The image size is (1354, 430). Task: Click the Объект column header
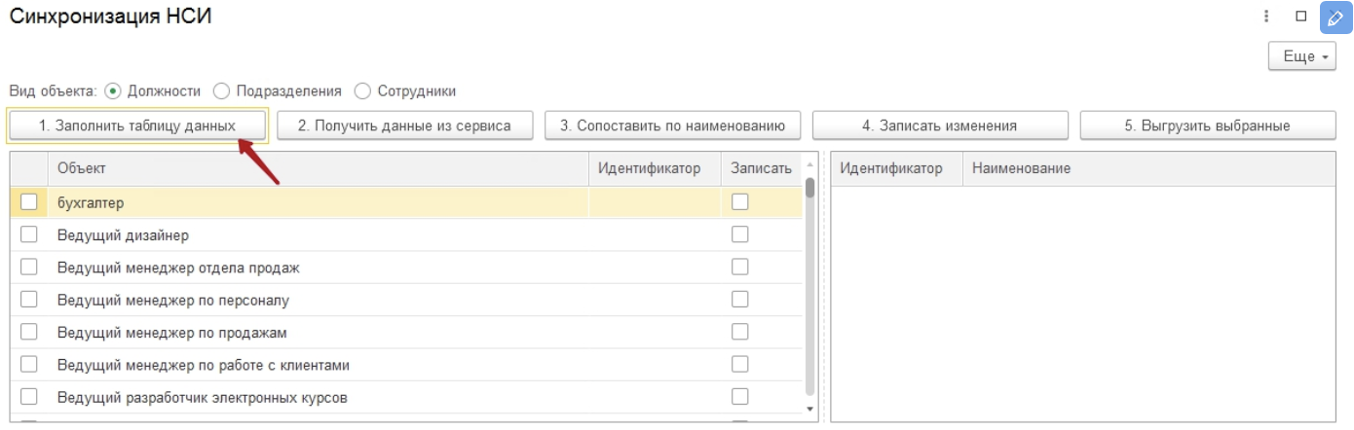point(319,168)
